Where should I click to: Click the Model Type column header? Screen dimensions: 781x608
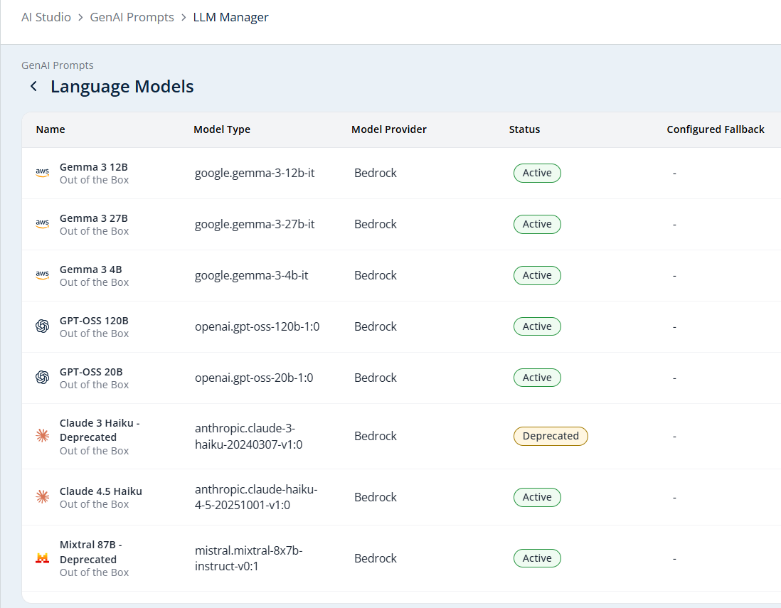[222, 129]
